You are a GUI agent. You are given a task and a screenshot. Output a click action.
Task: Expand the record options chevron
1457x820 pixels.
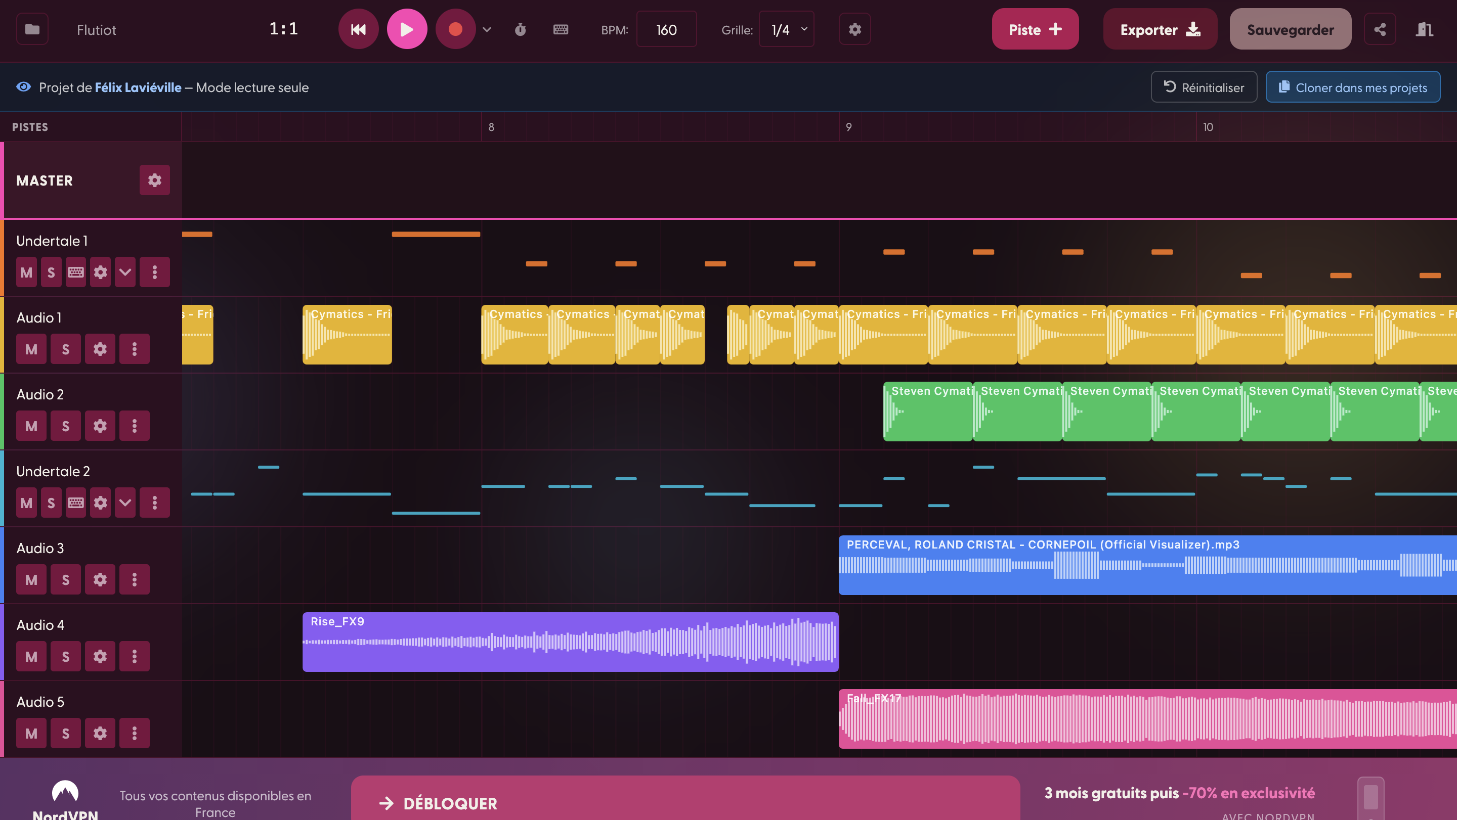tap(486, 29)
